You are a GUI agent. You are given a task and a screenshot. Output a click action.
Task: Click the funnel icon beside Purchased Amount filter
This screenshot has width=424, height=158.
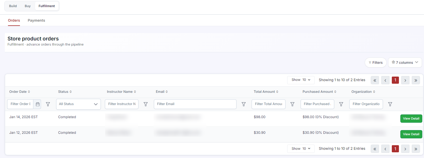(x=341, y=104)
